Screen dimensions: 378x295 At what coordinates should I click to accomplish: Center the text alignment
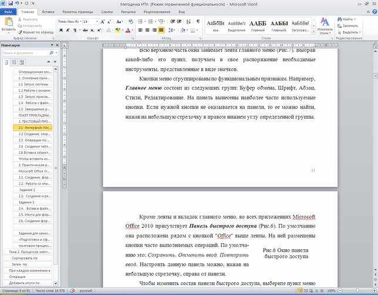click(147, 30)
